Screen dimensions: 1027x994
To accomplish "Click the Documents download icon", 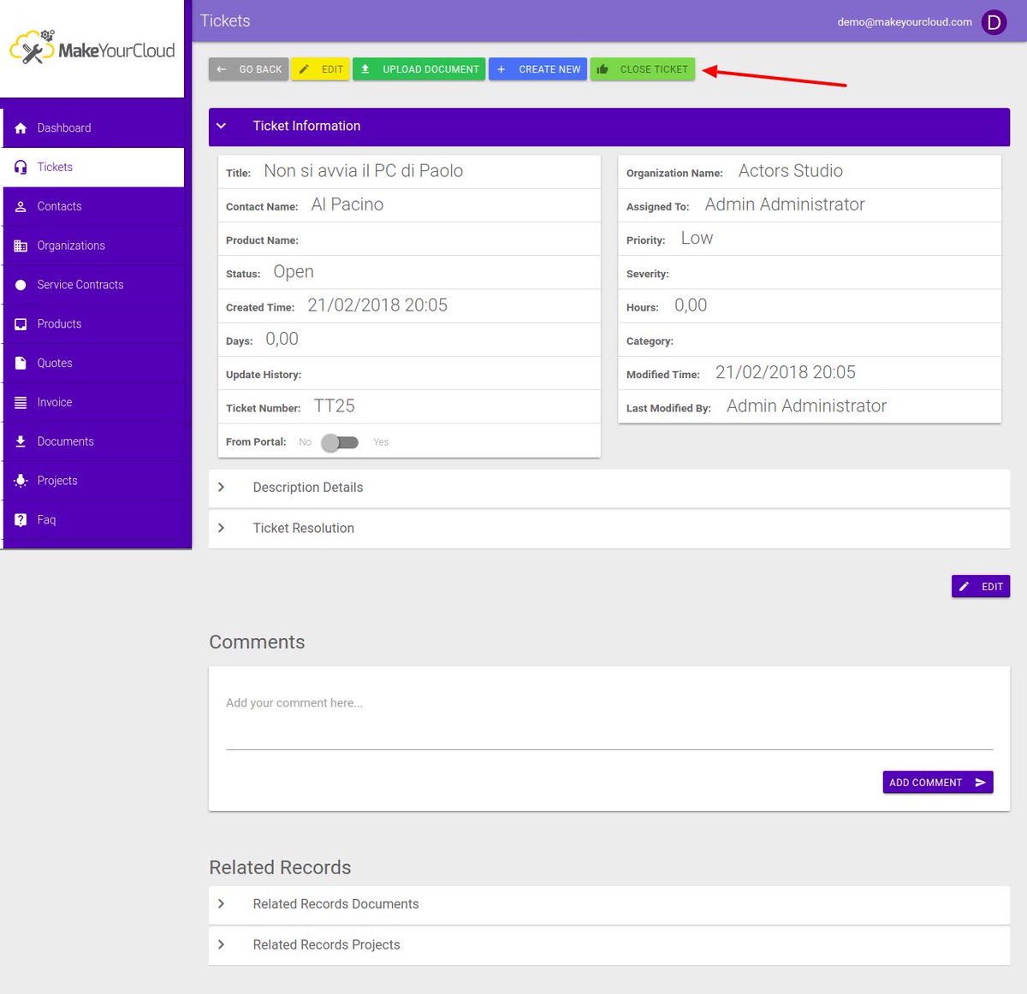I will click(x=21, y=441).
